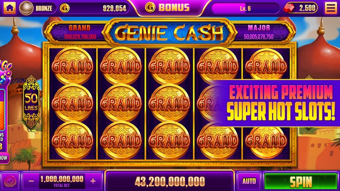
Task: Decrease total bet with minus button
Action: [31, 181]
